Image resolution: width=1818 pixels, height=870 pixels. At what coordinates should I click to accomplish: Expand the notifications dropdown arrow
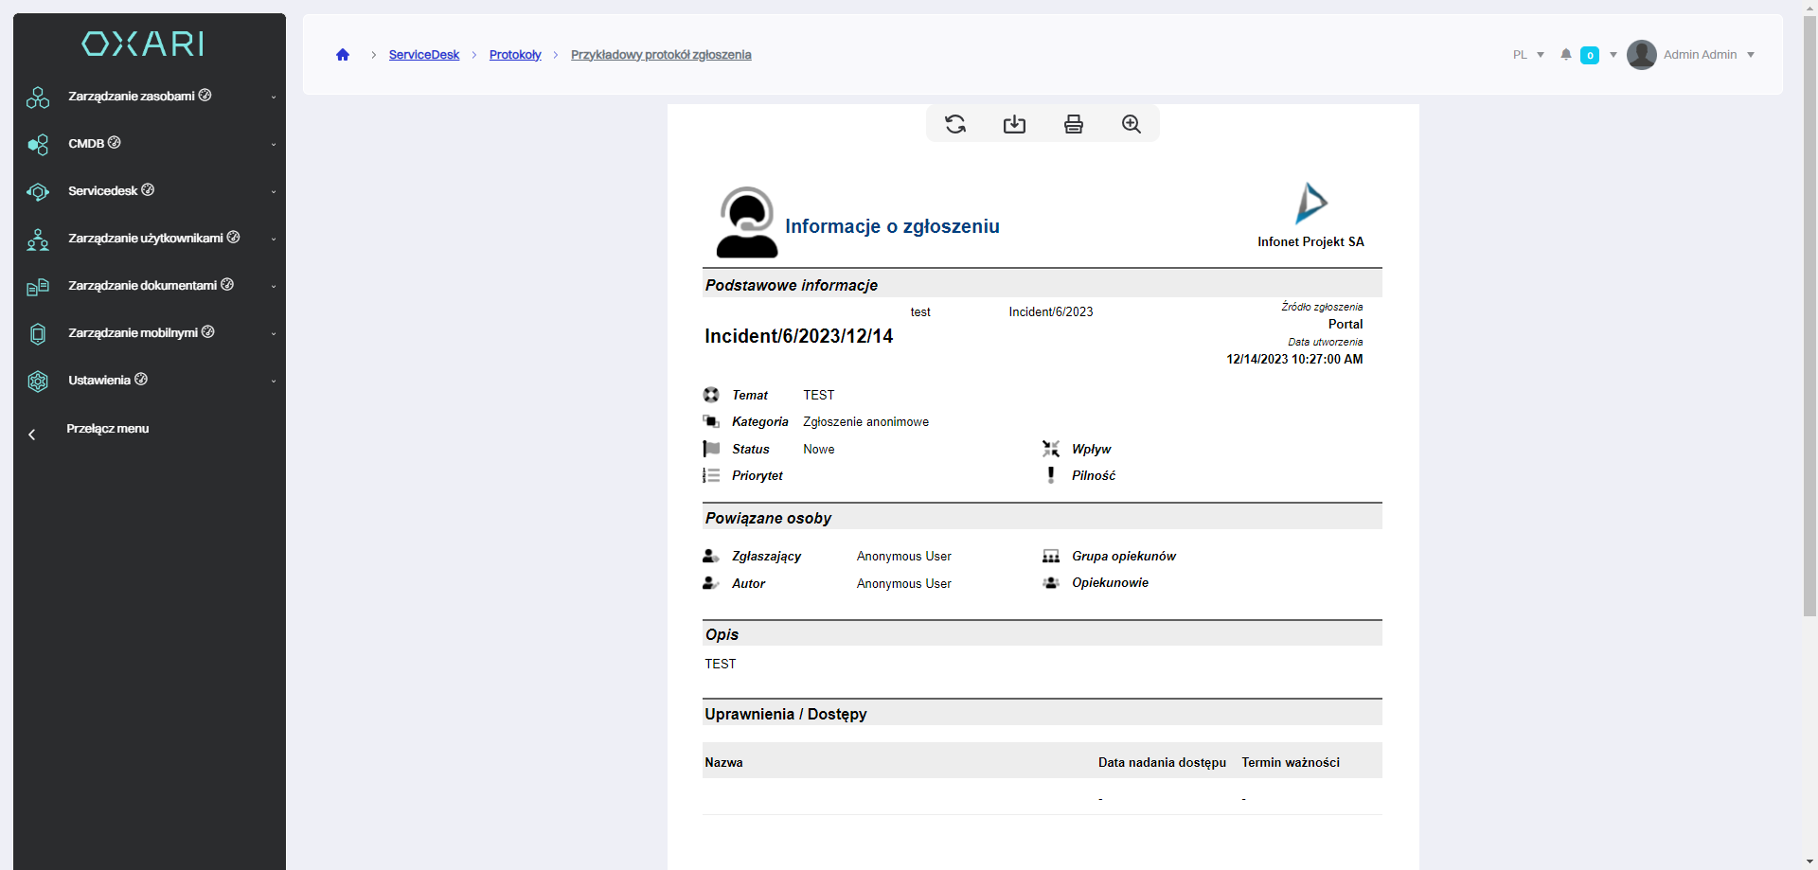point(1613,55)
